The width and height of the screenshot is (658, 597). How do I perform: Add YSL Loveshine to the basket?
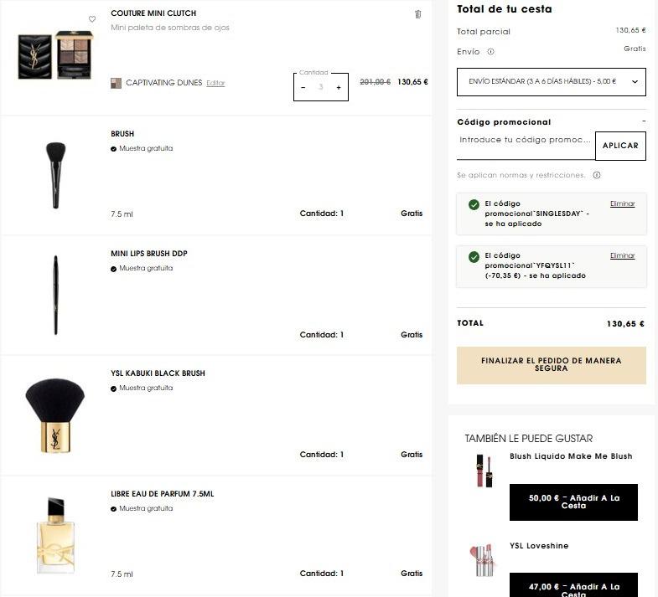(x=573, y=586)
